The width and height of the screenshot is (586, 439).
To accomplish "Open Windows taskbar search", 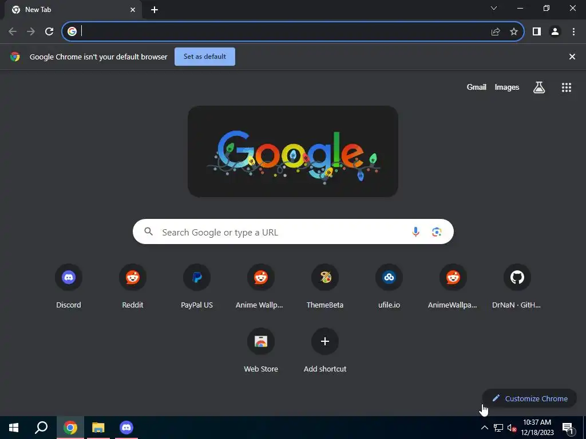I will tap(41, 428).
